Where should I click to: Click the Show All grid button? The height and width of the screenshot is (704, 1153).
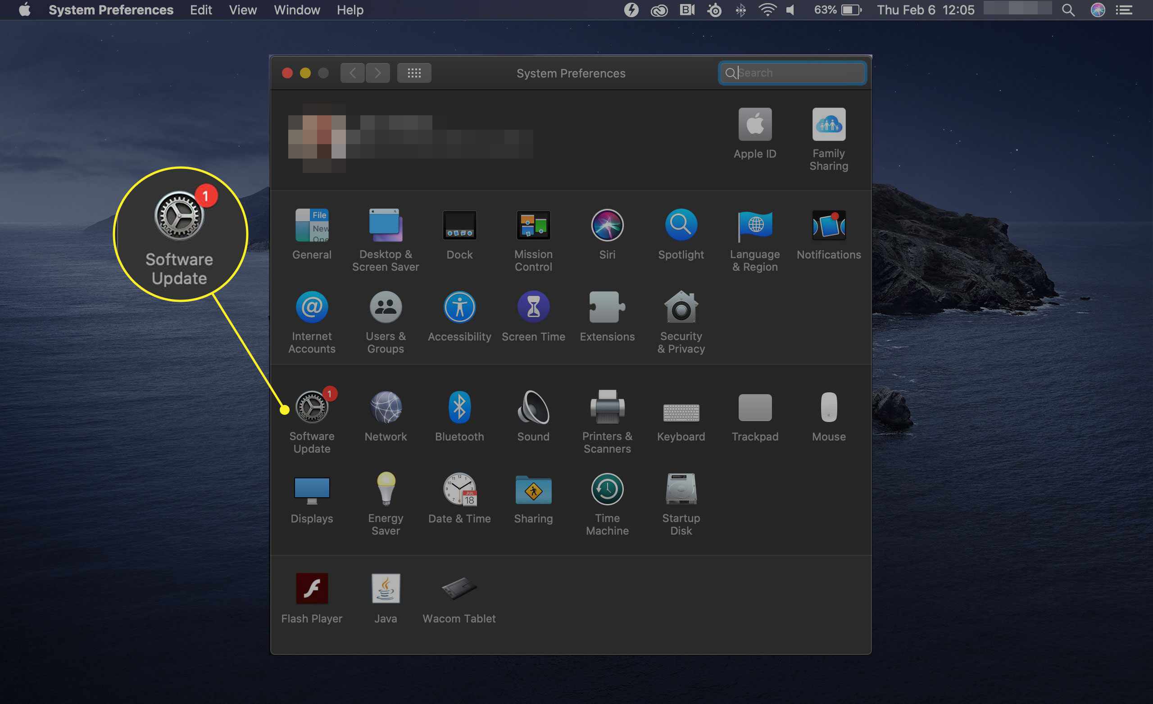(x=414, y=73)
